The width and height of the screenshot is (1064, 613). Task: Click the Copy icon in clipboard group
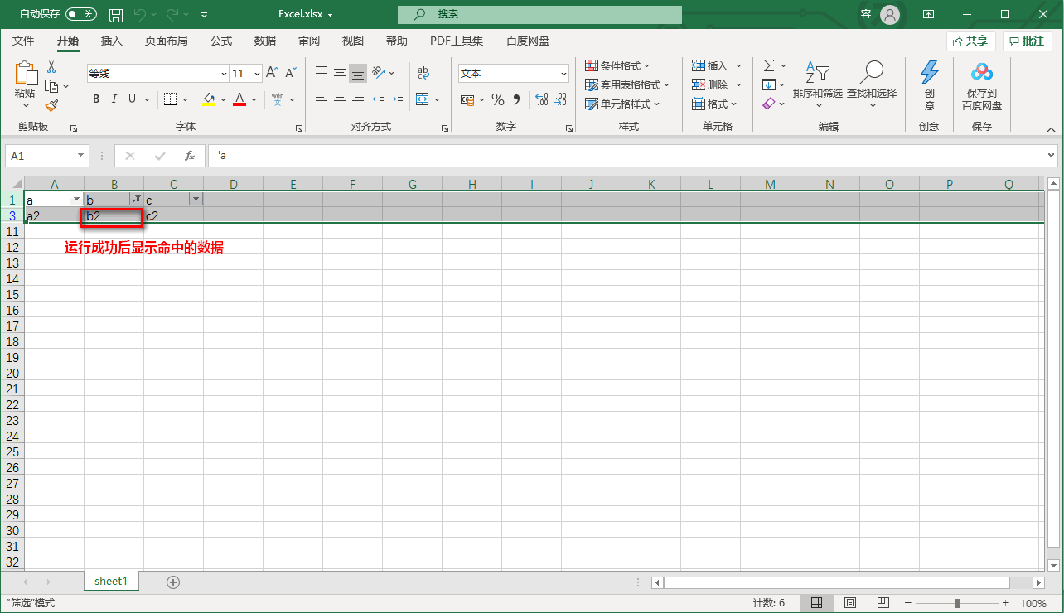pos(51,86)
